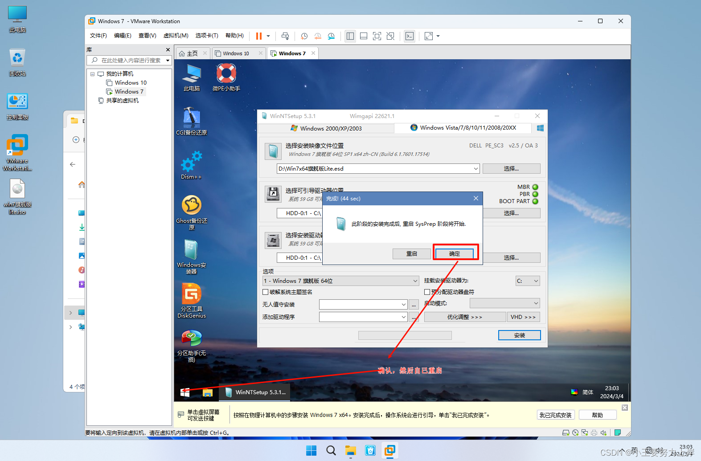Open the 帮助(H) menu

tap(234, 36)
